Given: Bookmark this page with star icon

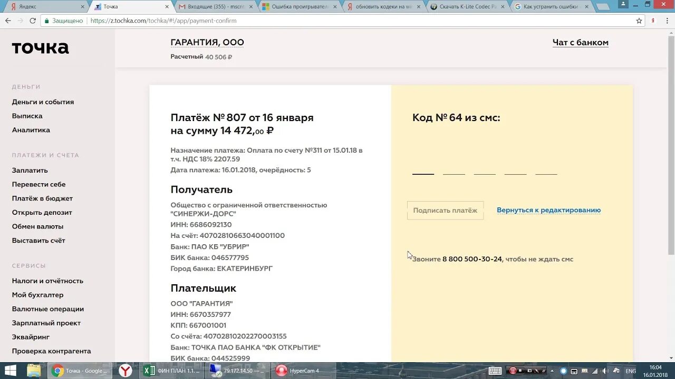Looking at the screenshot, I should (x=639, y=21).
